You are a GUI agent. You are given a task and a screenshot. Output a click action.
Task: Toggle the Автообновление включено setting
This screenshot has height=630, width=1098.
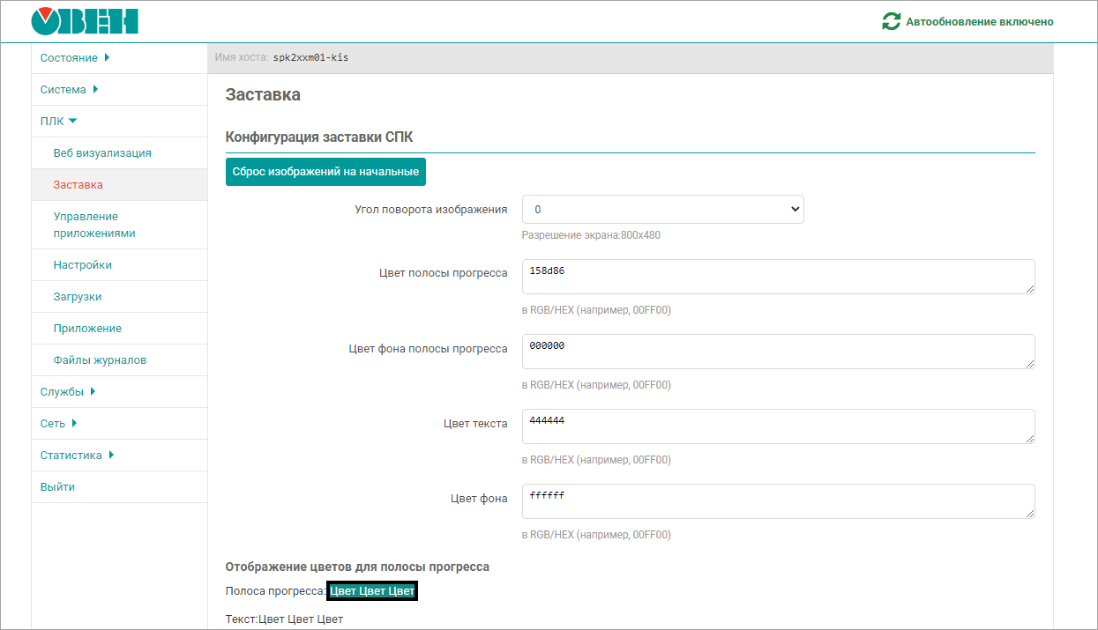[979, 21]
